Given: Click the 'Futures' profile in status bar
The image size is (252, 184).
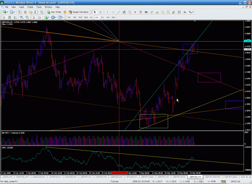Looking at the screenshot, I should [x=115, y=182].
